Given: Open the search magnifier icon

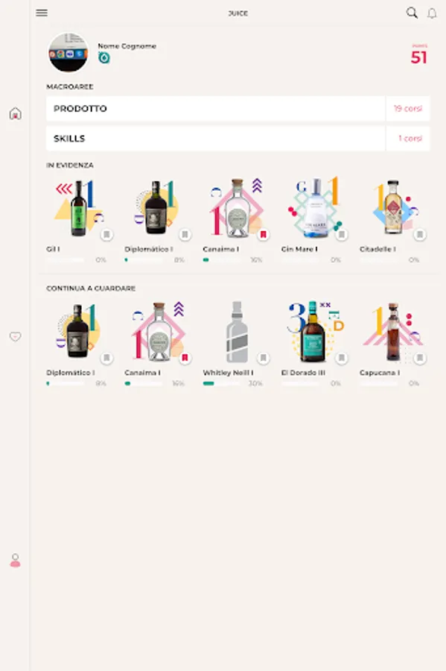Looking at the screenshot, I should [412, 13].
